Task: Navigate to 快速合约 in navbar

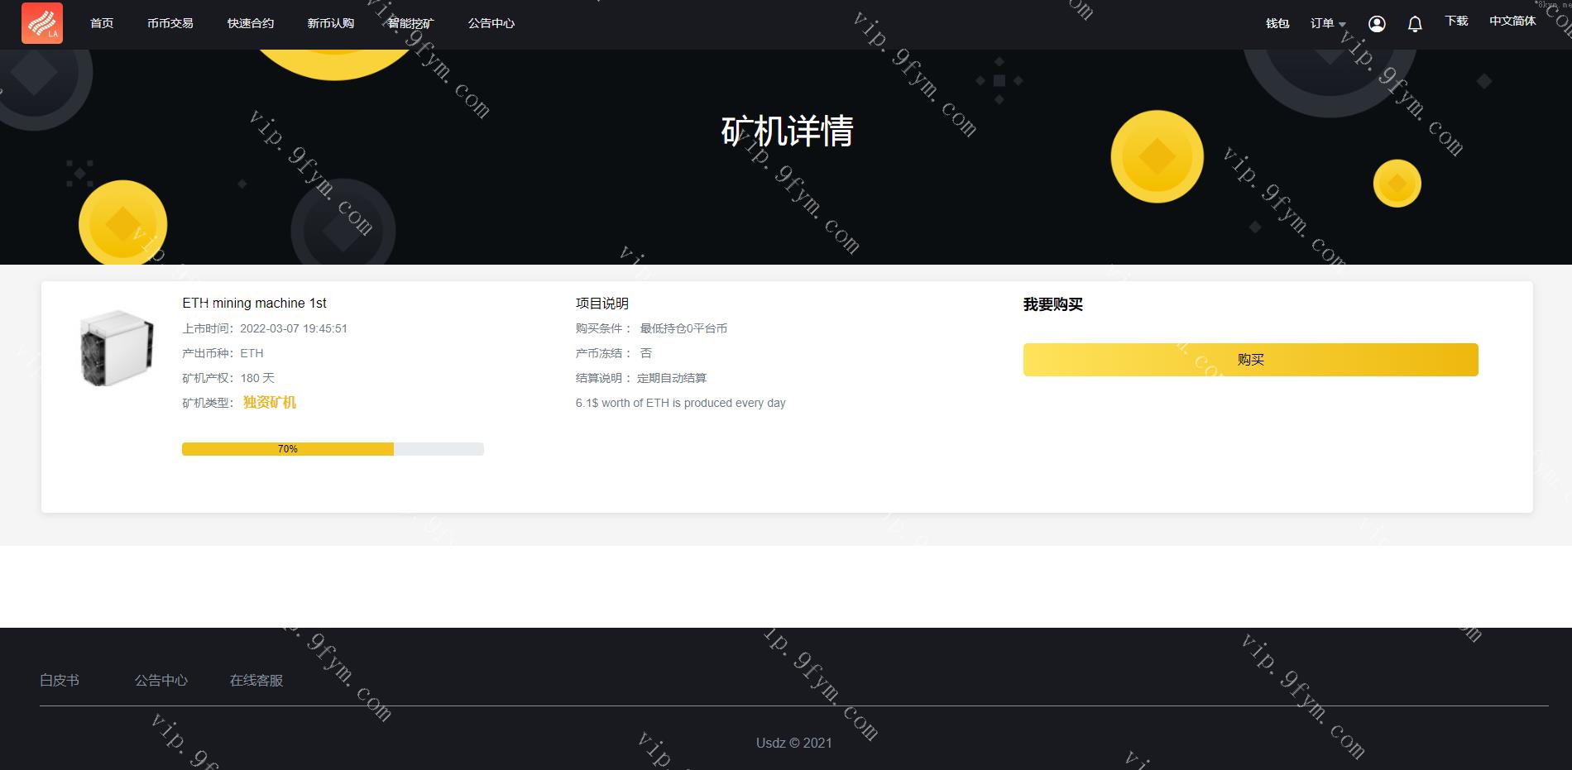Action: click(x=251, y=23)
